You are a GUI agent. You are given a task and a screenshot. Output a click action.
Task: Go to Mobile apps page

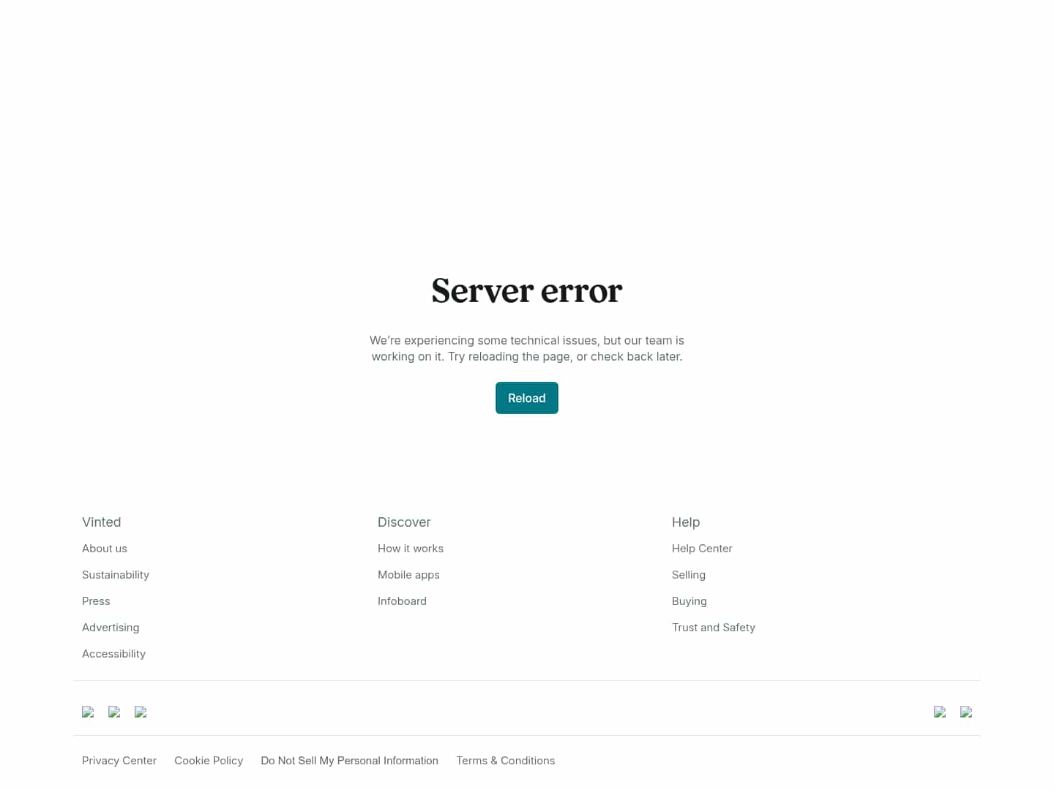pos(408,574)
